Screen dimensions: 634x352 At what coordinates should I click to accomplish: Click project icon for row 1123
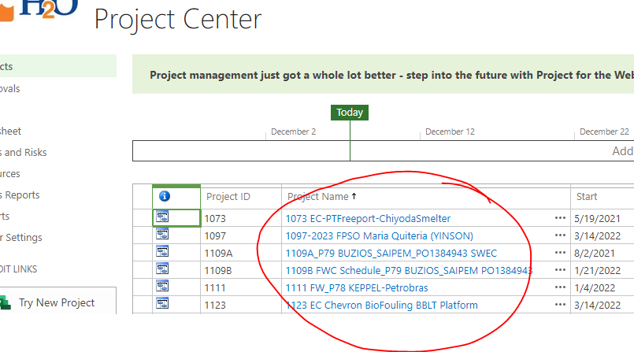click(x=165, y=305)
